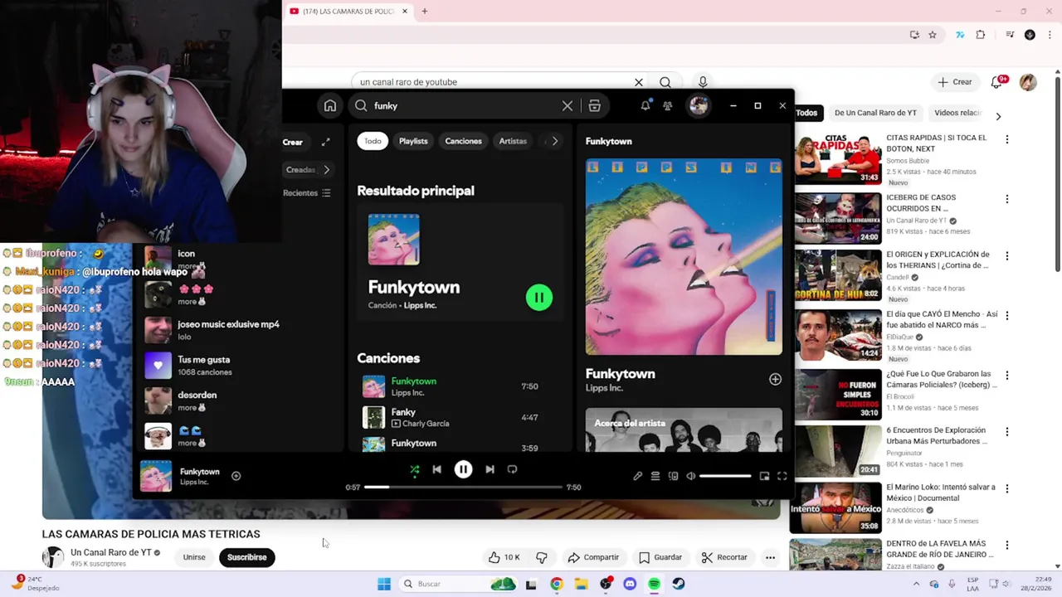Image resolution: width=1062 pixels, height=597 pixels.
Task: Click 'Crear' in Spotify library
Action: pos(293,142)
